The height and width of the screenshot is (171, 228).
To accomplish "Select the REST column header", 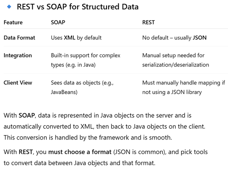I will pyautogui.click(x=148, y=22).
